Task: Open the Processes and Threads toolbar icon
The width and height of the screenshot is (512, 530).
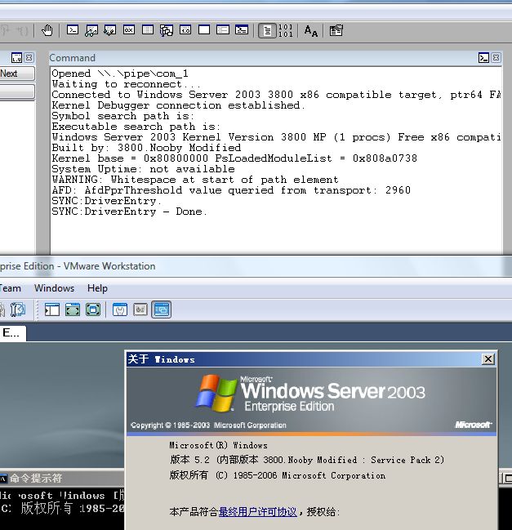Action: coord(223,30)
